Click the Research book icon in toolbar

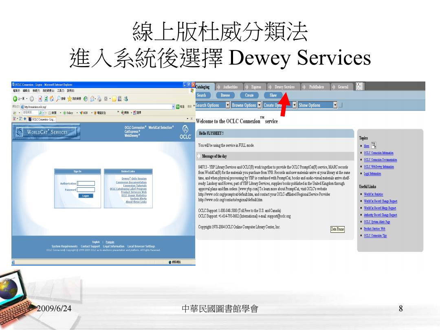point(120,99)
